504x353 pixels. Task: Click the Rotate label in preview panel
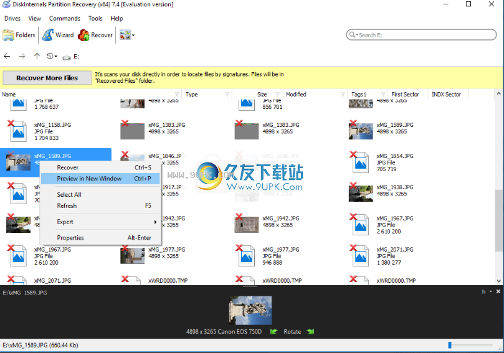click(x=292, y=332)
